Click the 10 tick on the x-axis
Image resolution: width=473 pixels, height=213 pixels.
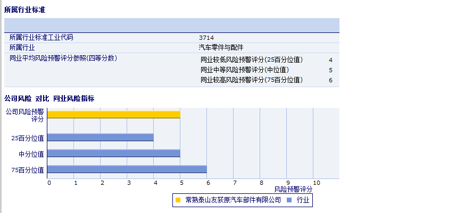(316, 183)
